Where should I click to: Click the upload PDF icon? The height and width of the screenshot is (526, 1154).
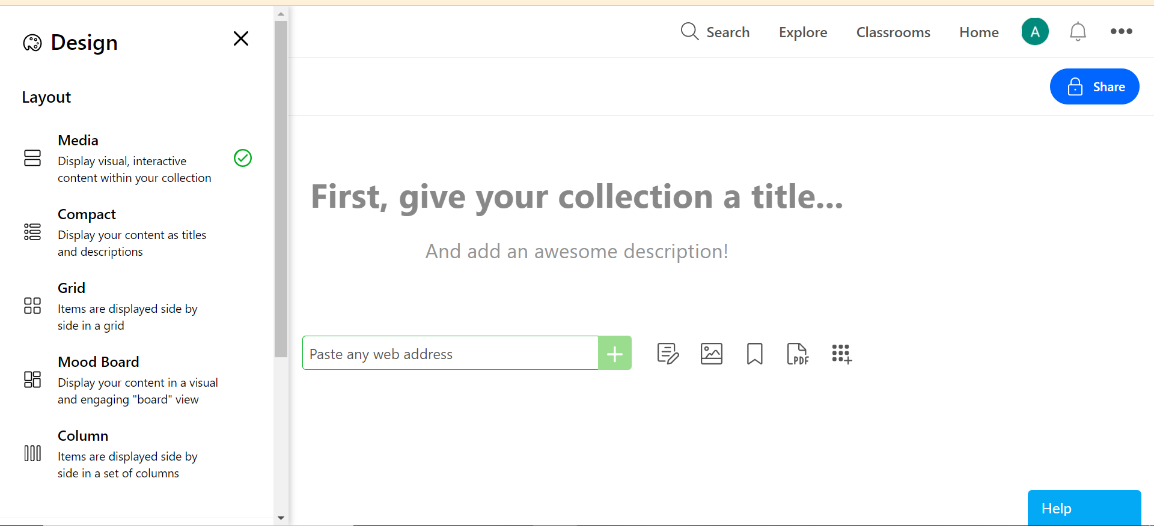pos(798,354)
